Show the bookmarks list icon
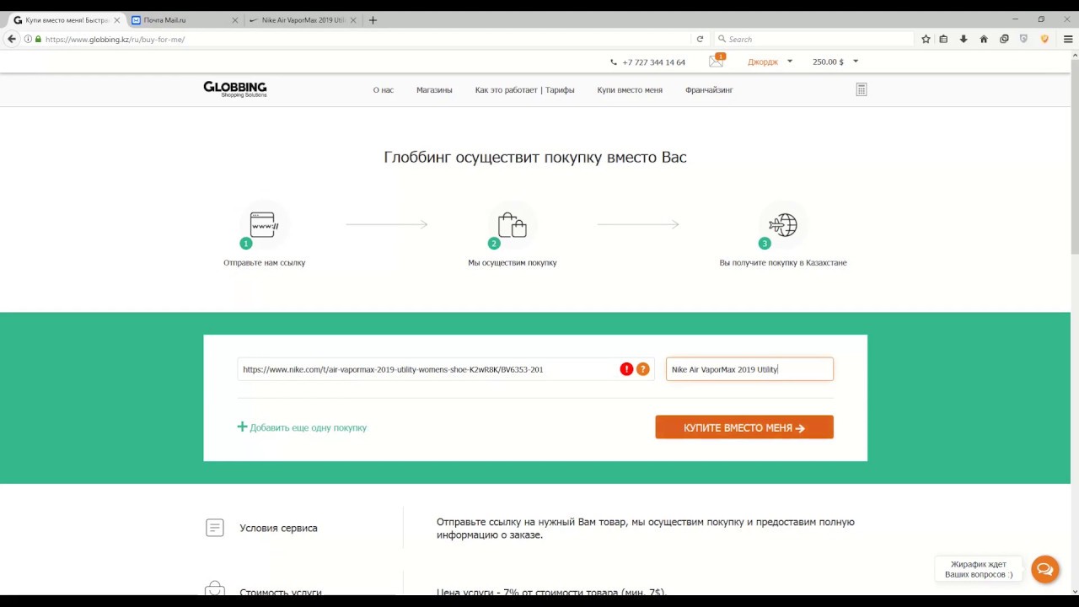The width and height of the screenshot is (1079, 607). click(943, 39)
